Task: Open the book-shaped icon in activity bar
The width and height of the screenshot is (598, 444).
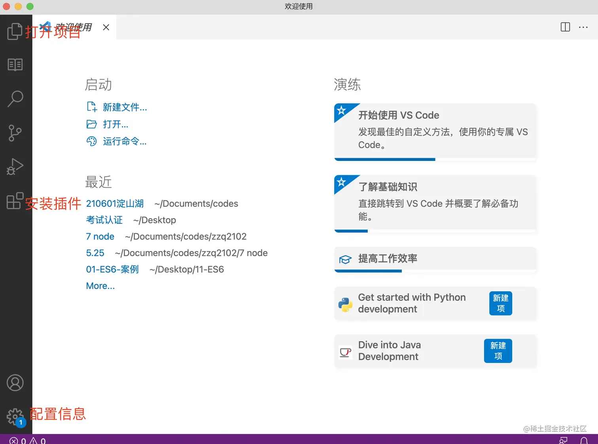Action: click(x=15, y=64)
